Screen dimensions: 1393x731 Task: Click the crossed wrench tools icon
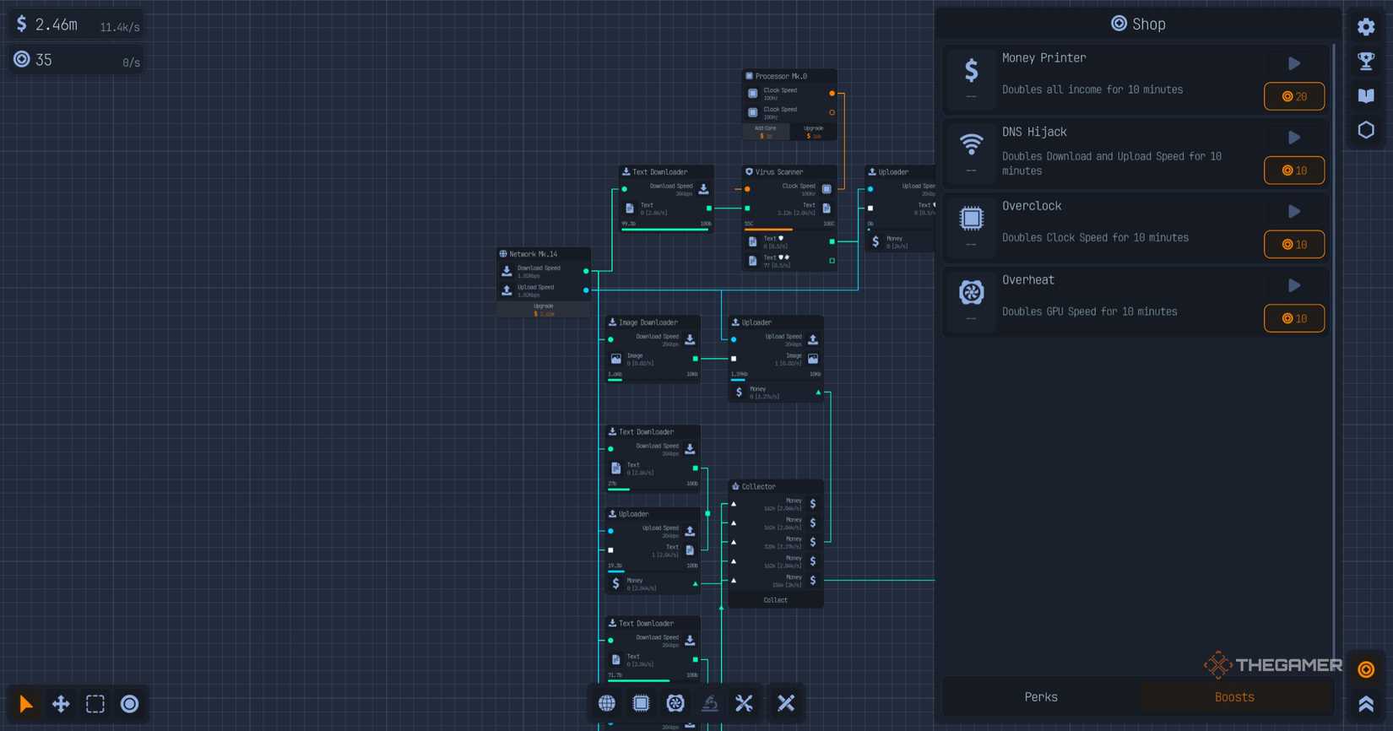(x=744, y=703)
